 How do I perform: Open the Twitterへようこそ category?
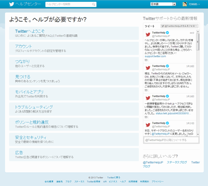tap(74, 33)
